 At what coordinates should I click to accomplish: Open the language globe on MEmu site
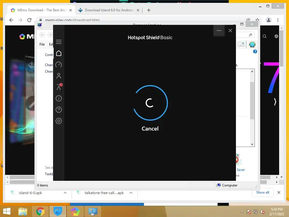276,36
